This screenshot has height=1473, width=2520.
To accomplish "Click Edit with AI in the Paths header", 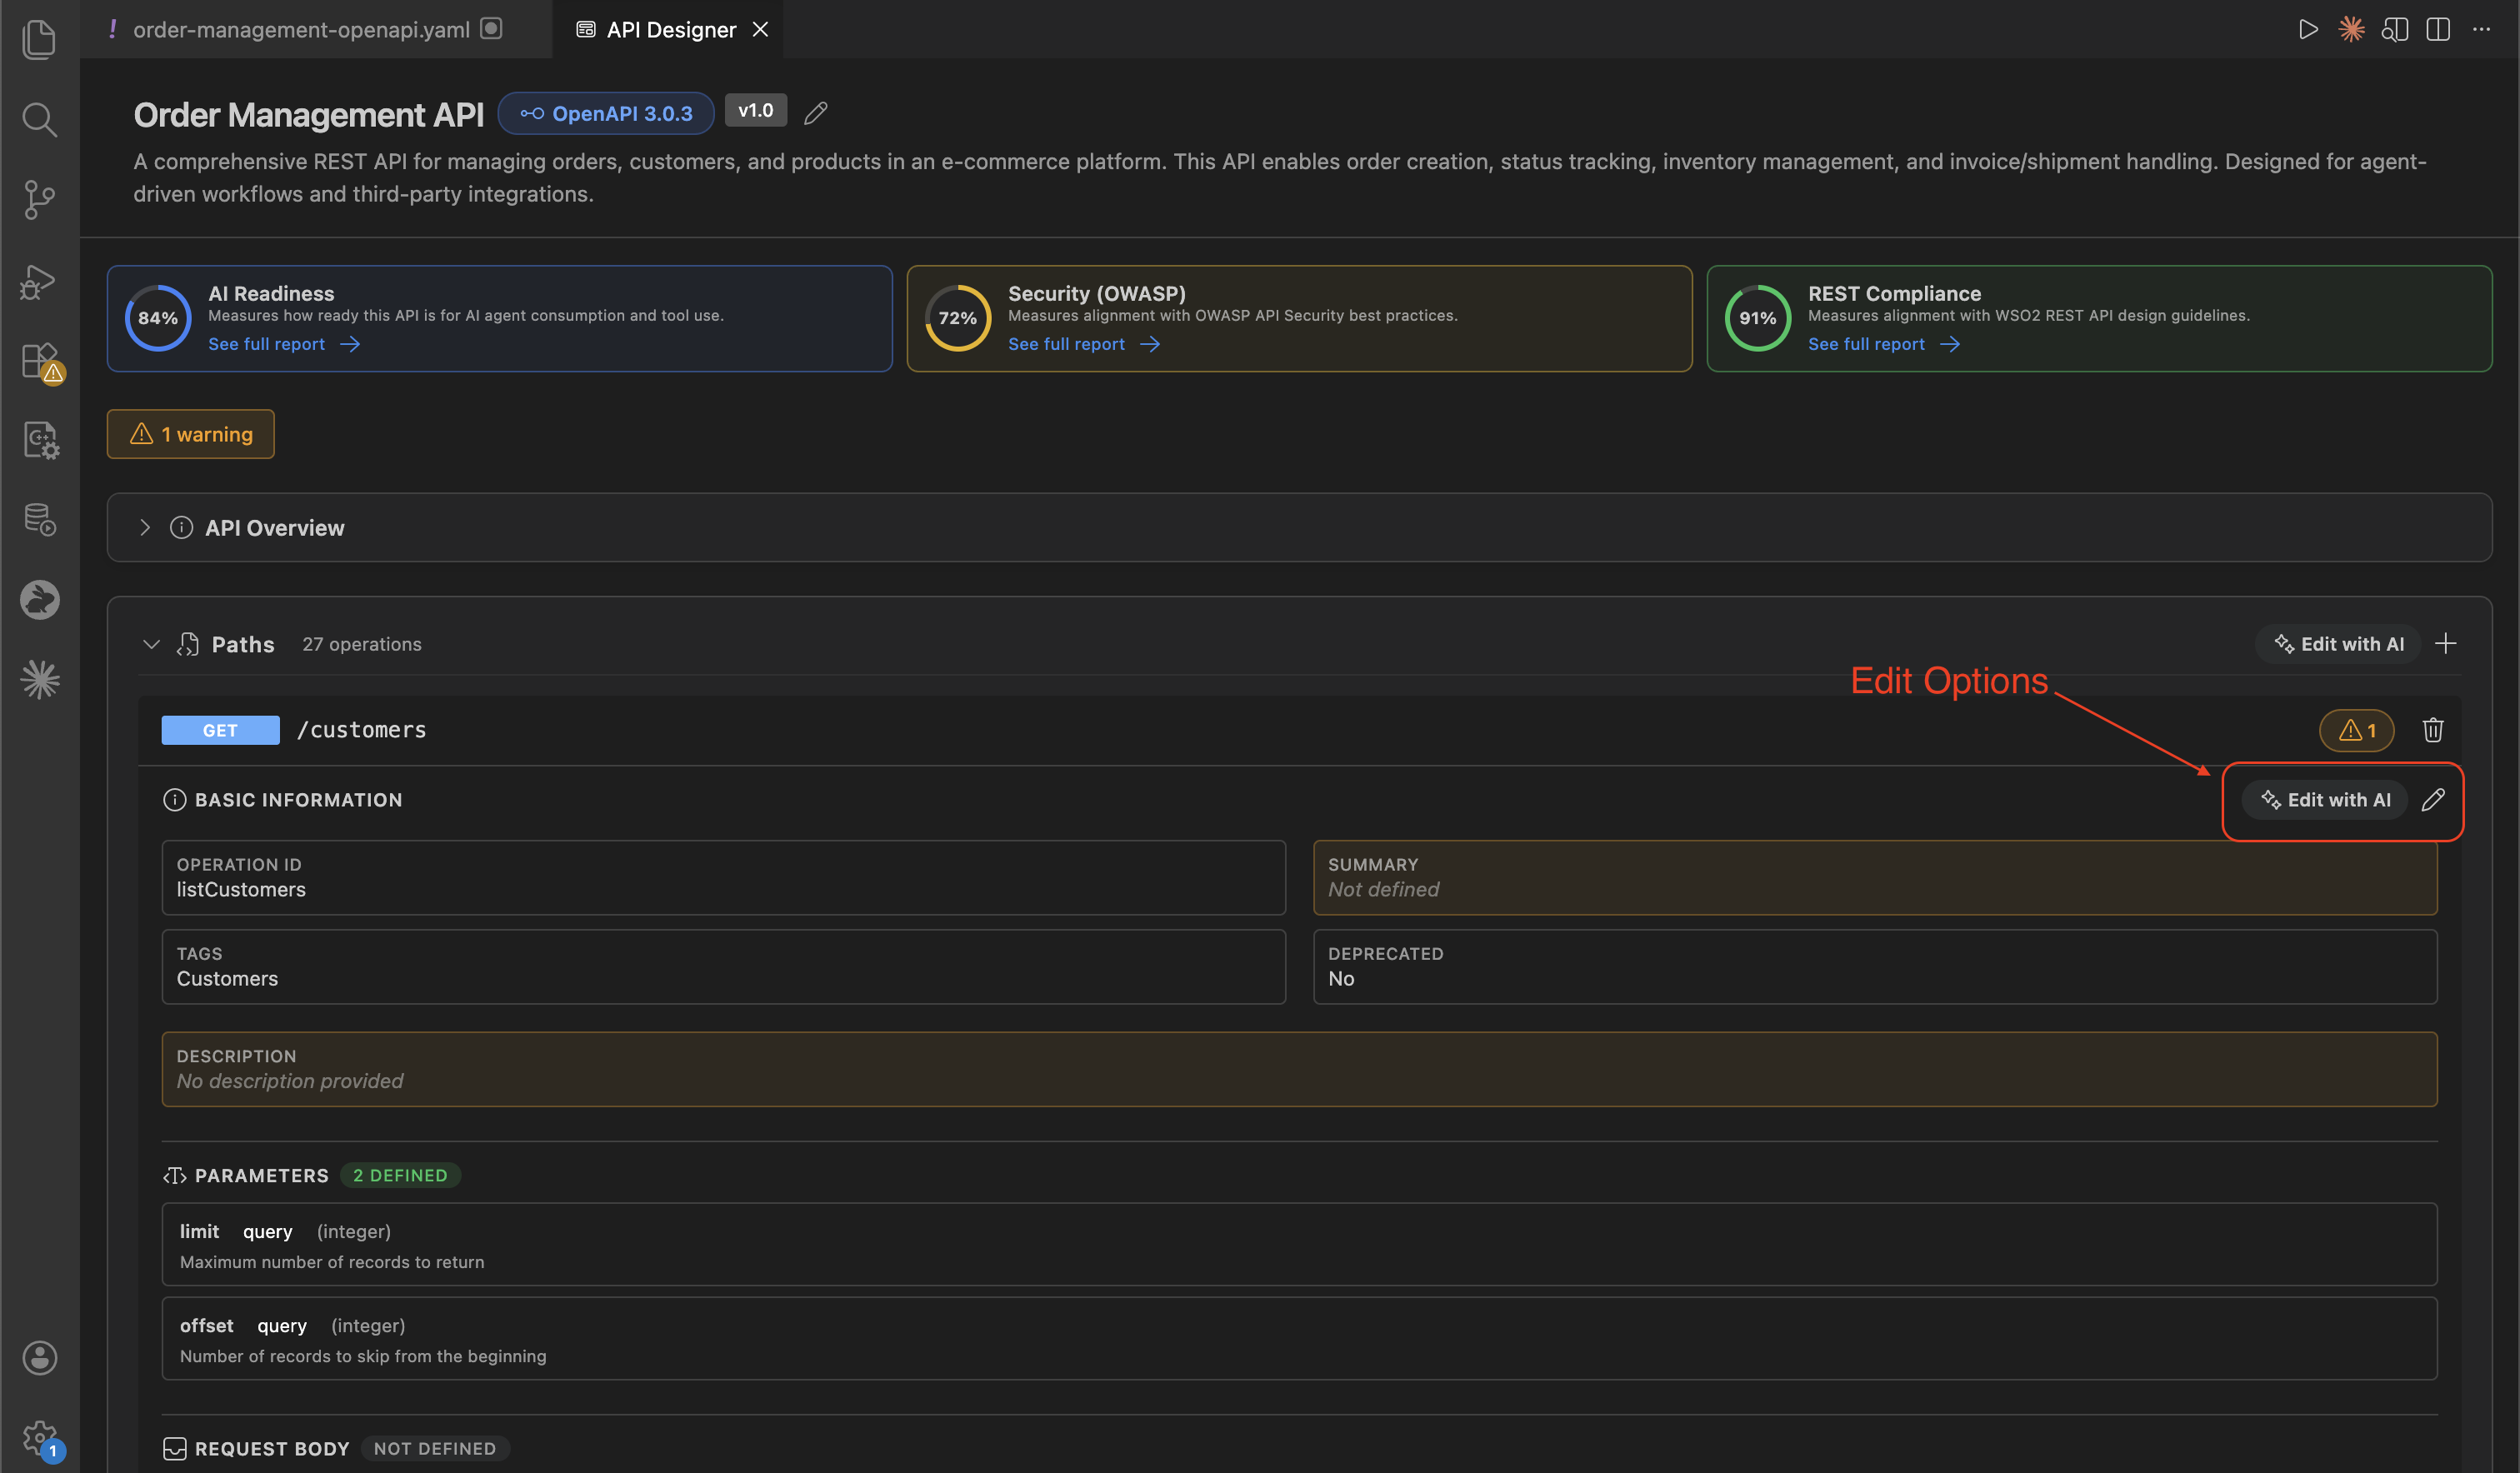I will tap(2338, 644).
